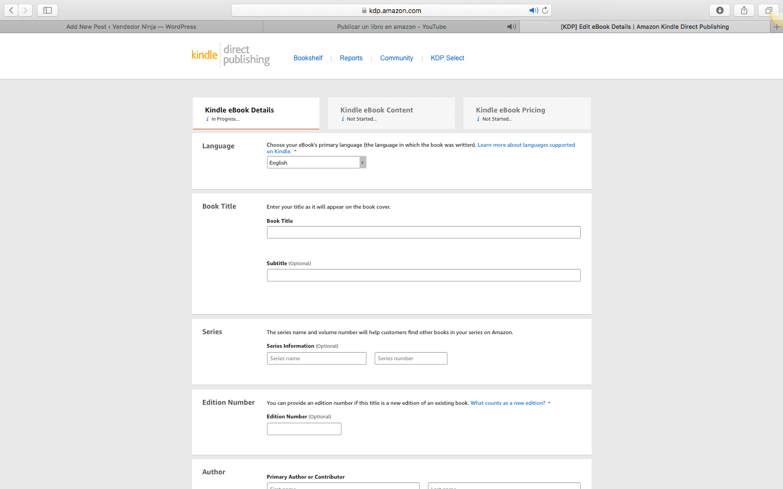Click the author Last name field
Image resolution: width=783 pixels, height=489 pixels.
[x=504, y=486]
